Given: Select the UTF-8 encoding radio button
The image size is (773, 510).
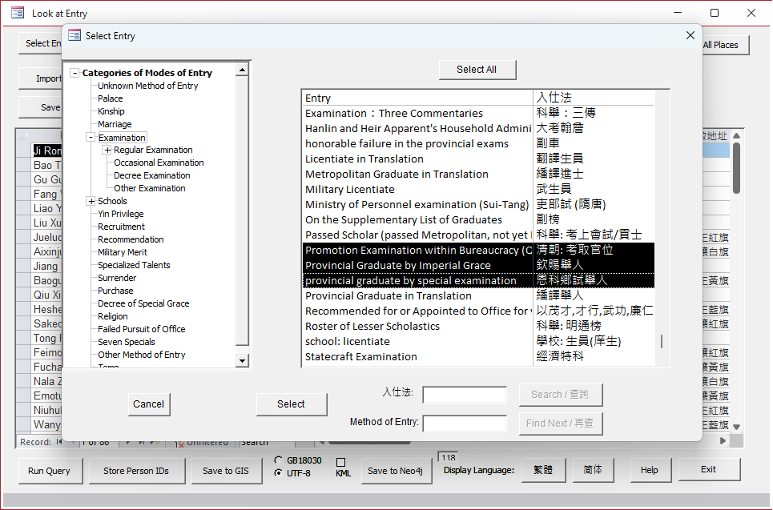Looking at the screenshot, I should pyautogui.click(x=278, y=473).
